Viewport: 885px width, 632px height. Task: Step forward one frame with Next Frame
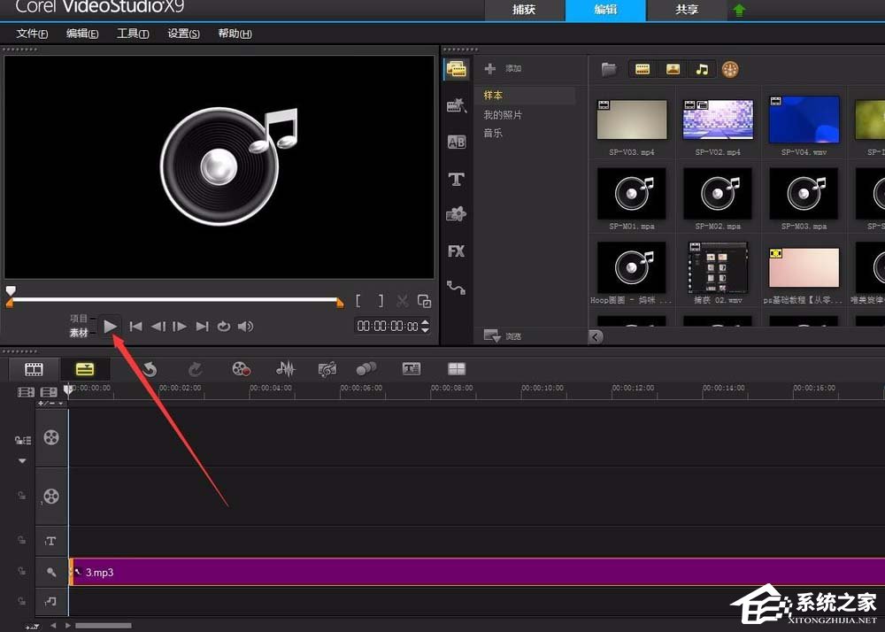[x=180, y=326]
